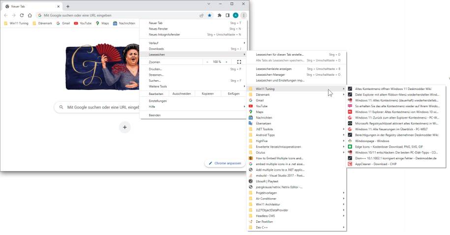Image resolution: width=450 pixels, height=235 pixels.
Task: Expand Dev C++ bookmark folder
Action: 297,228
